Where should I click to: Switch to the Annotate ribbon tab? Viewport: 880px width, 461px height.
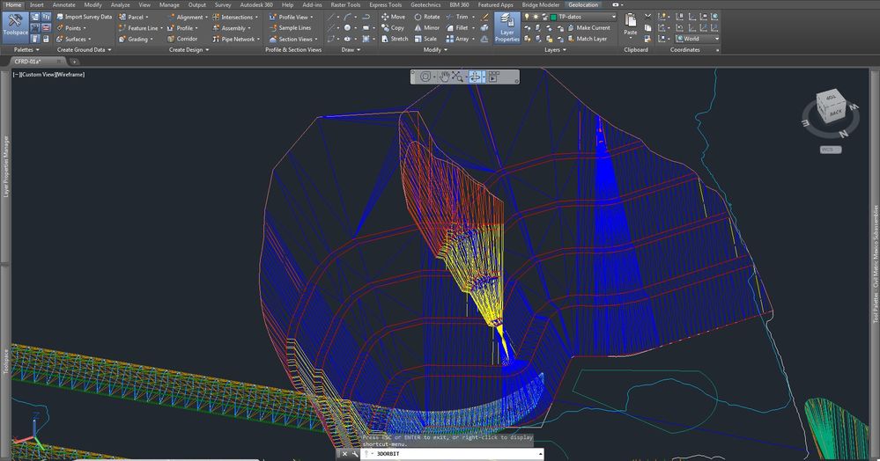63,4
